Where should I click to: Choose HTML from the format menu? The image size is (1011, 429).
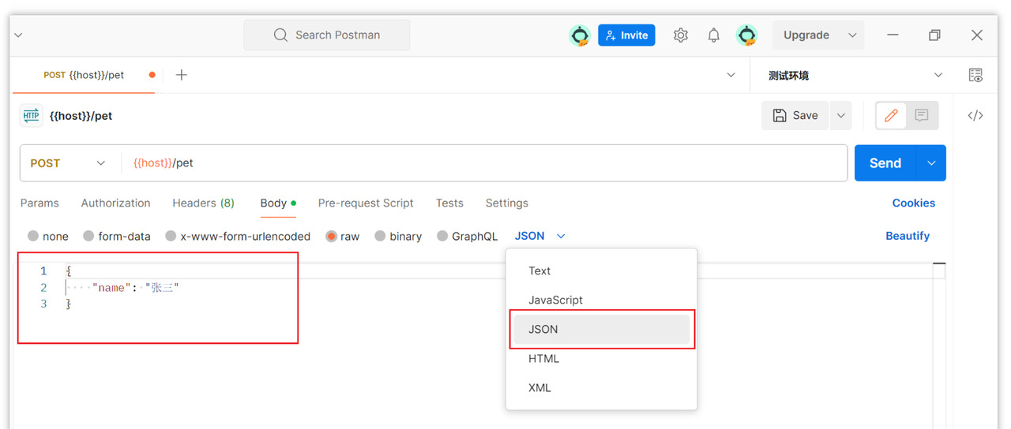(601, 359)
